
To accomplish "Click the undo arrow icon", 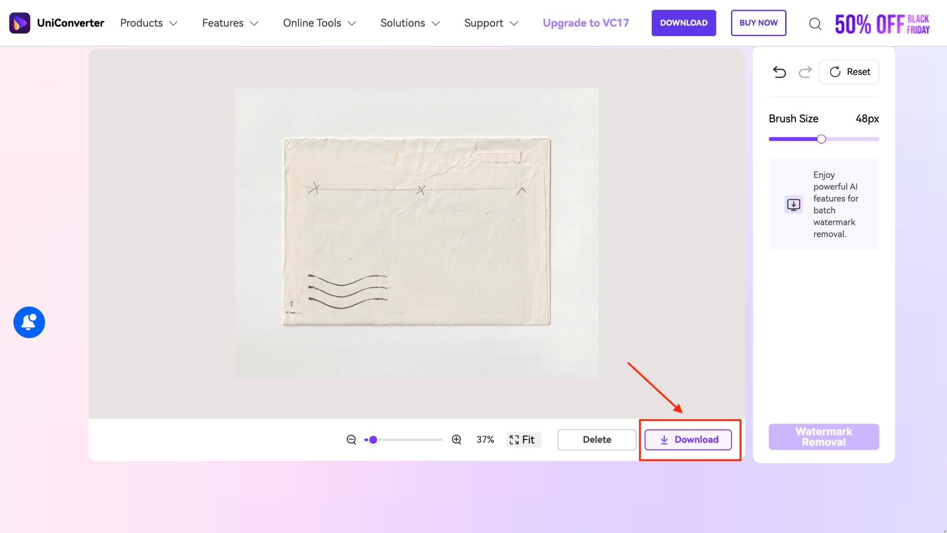I will [x=779, y=72].
